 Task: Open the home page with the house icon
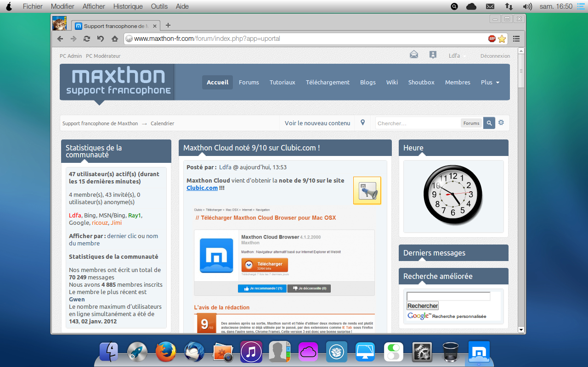[115, 39]
